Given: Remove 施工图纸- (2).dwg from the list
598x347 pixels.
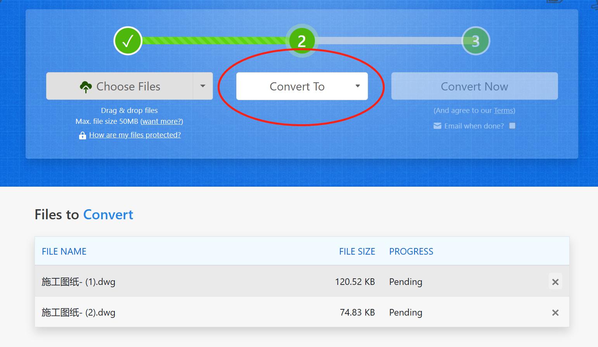Looking at the screenshot, I should [555, 312].
